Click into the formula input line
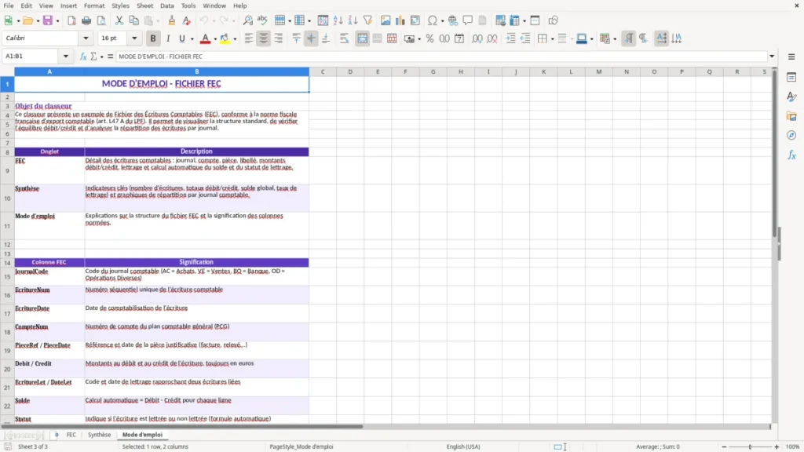The height and width of the screenshot is (452, 804). click(441, 56)
